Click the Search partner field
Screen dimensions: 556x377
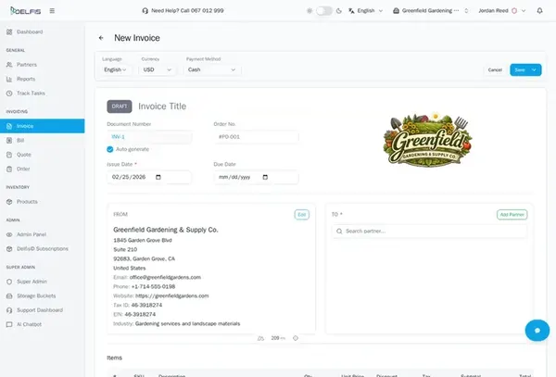pyautogui.click(x=429, y=231)
